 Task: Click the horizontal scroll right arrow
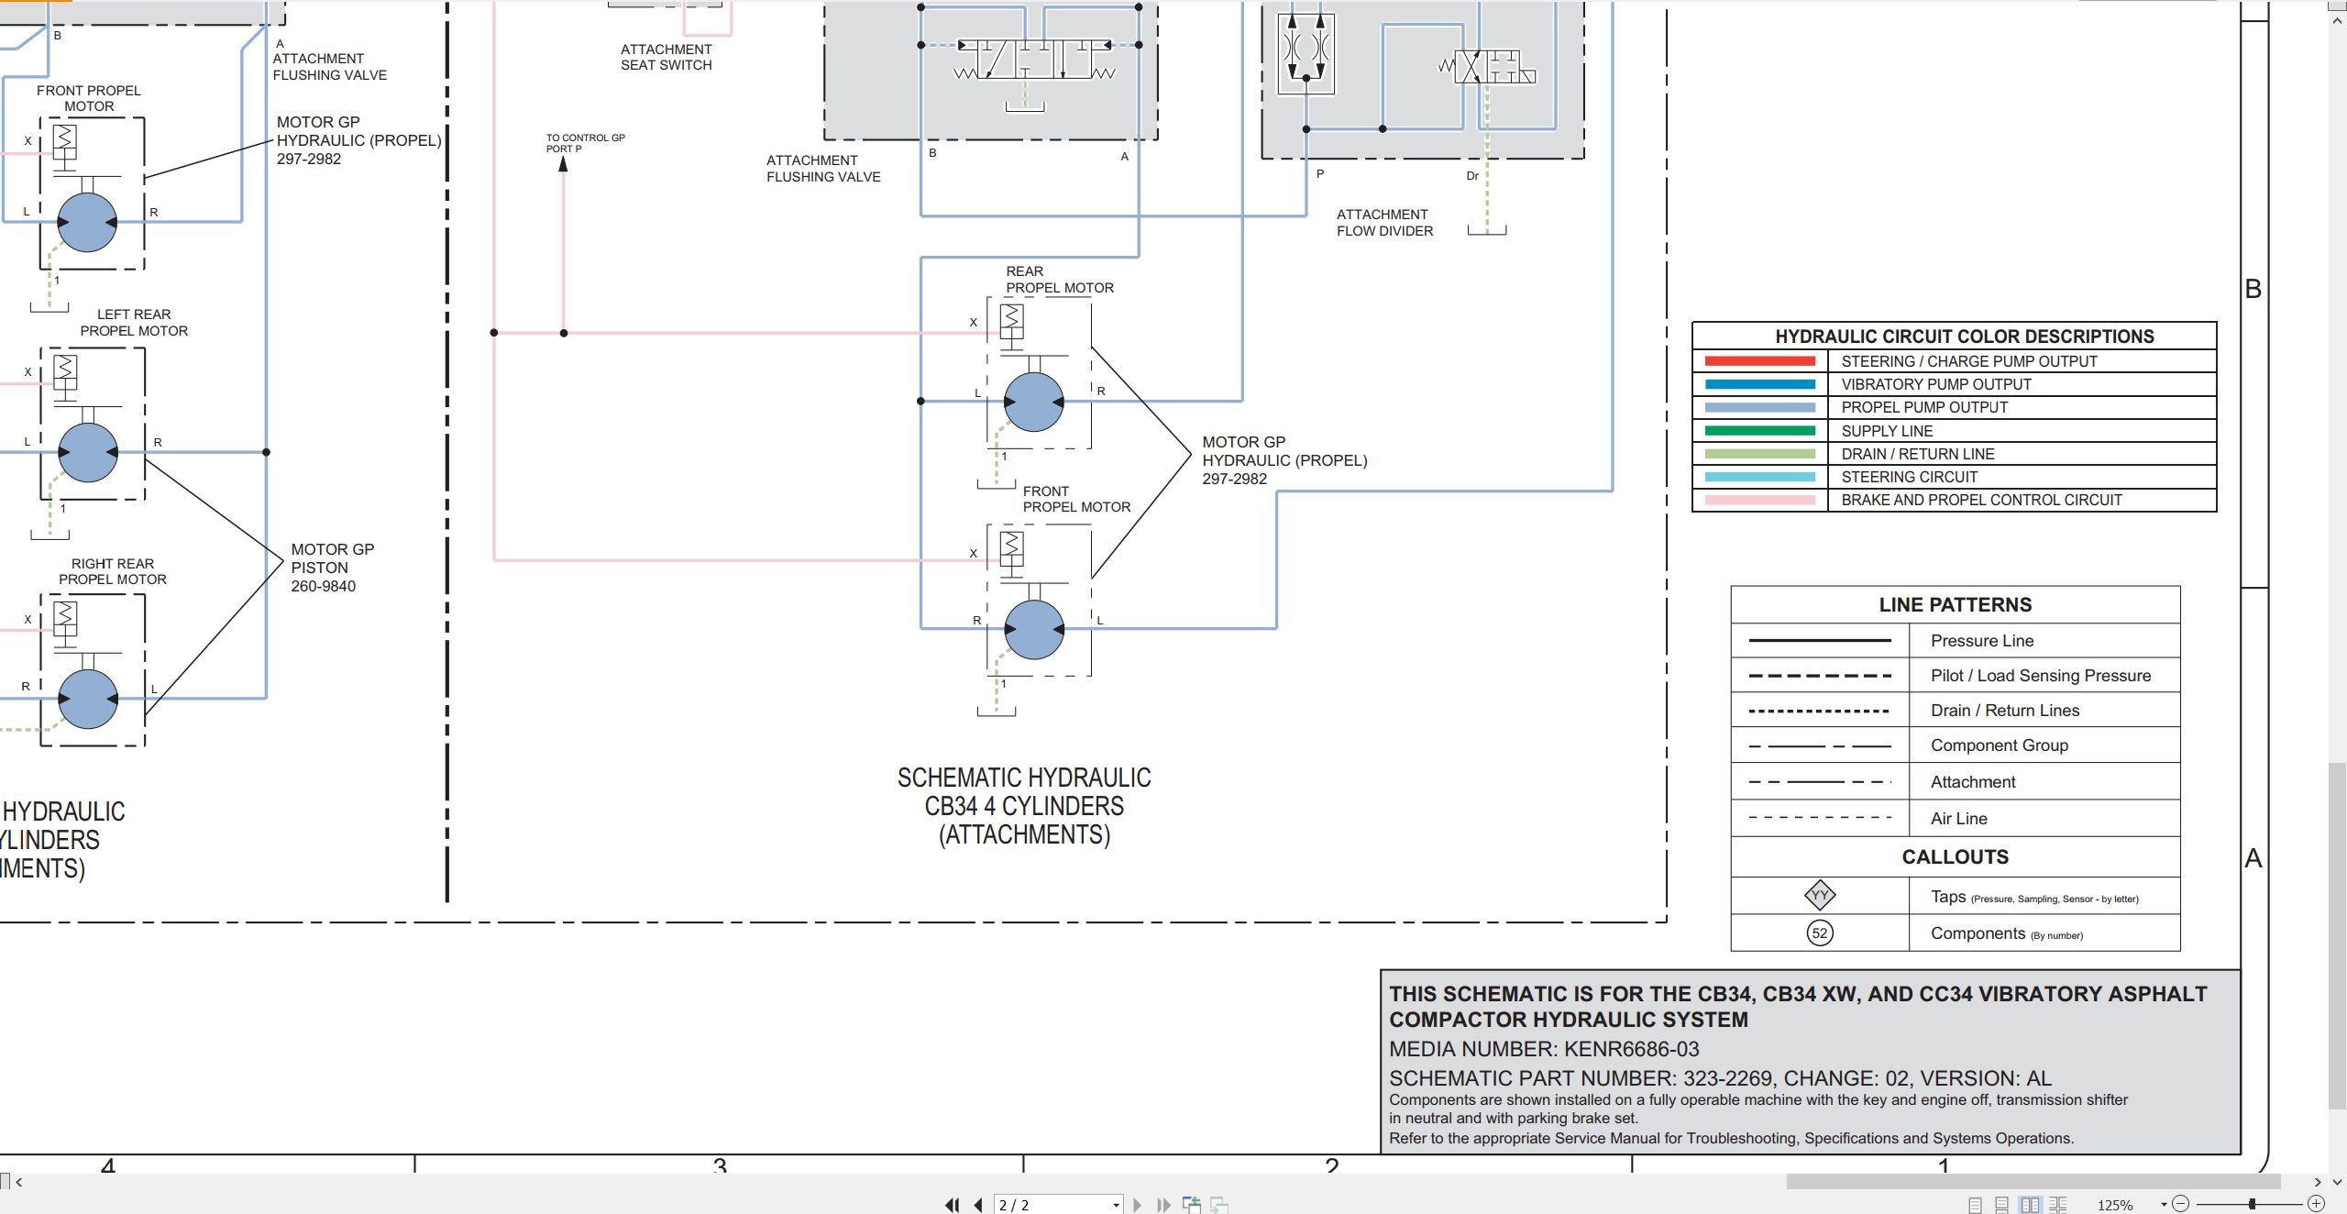point(2317,1182)
